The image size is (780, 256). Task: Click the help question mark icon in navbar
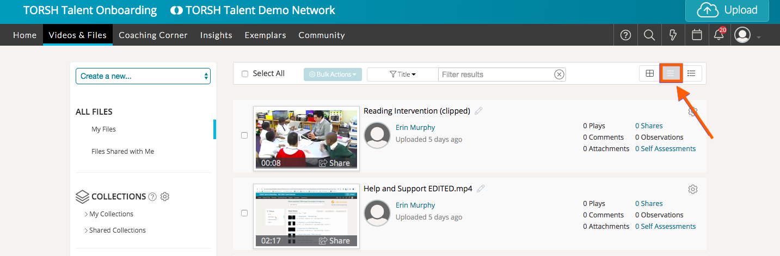[x=625, y=35]
